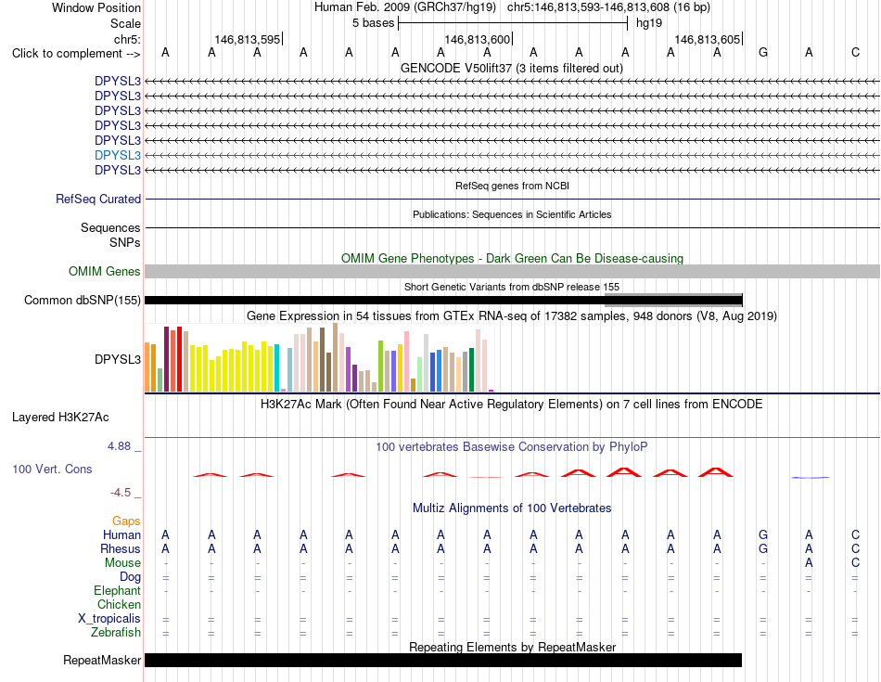
Task: Click the 146,813,605 position label
Action: (707, 39)
